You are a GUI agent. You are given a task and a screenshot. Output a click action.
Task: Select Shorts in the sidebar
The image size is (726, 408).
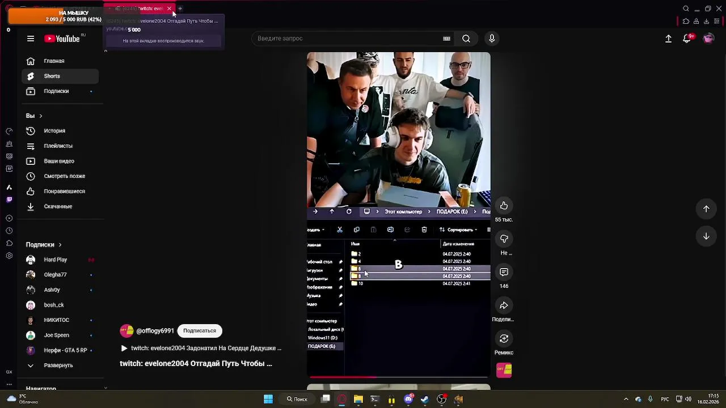(60, 76)
